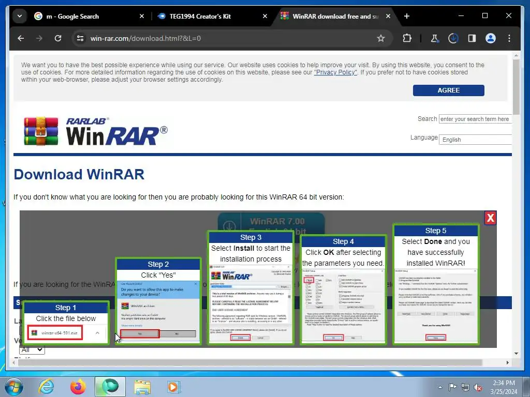Show browser downloads icon
The height and width of the screenshot is (397, 530).
(x=453, y=38)
